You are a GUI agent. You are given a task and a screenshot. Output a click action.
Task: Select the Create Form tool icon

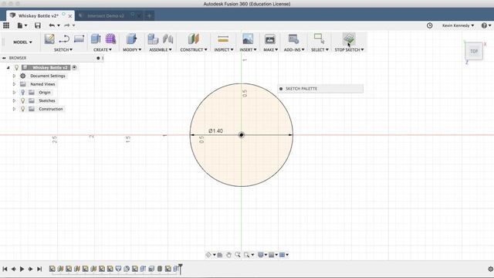pyautogui.click(x=110, y=39)
